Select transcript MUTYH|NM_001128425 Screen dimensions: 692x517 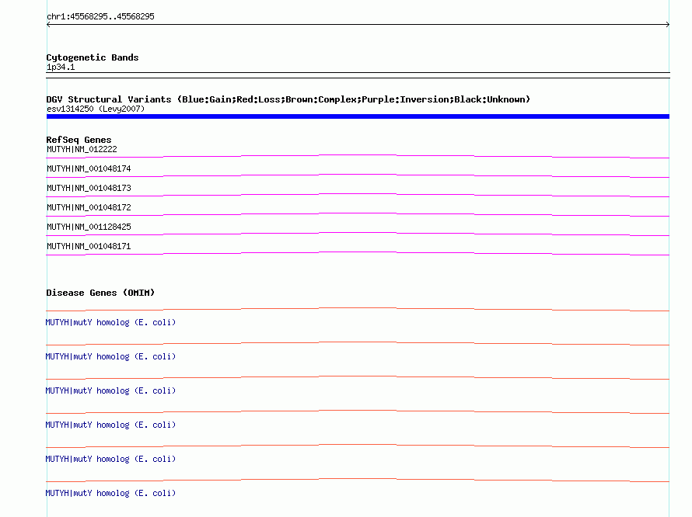pyautogui.click(x=89, y=227)
